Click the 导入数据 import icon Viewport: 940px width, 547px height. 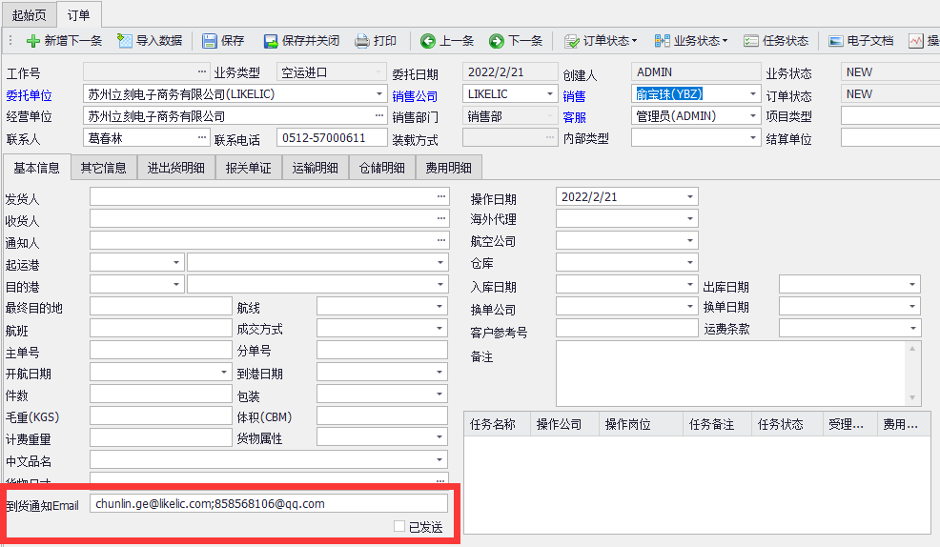click(x=125, y=41)
